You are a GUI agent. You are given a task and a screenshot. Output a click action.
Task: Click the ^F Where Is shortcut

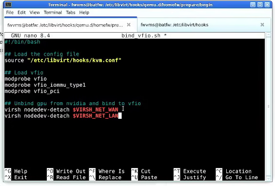tap(107, 171)
